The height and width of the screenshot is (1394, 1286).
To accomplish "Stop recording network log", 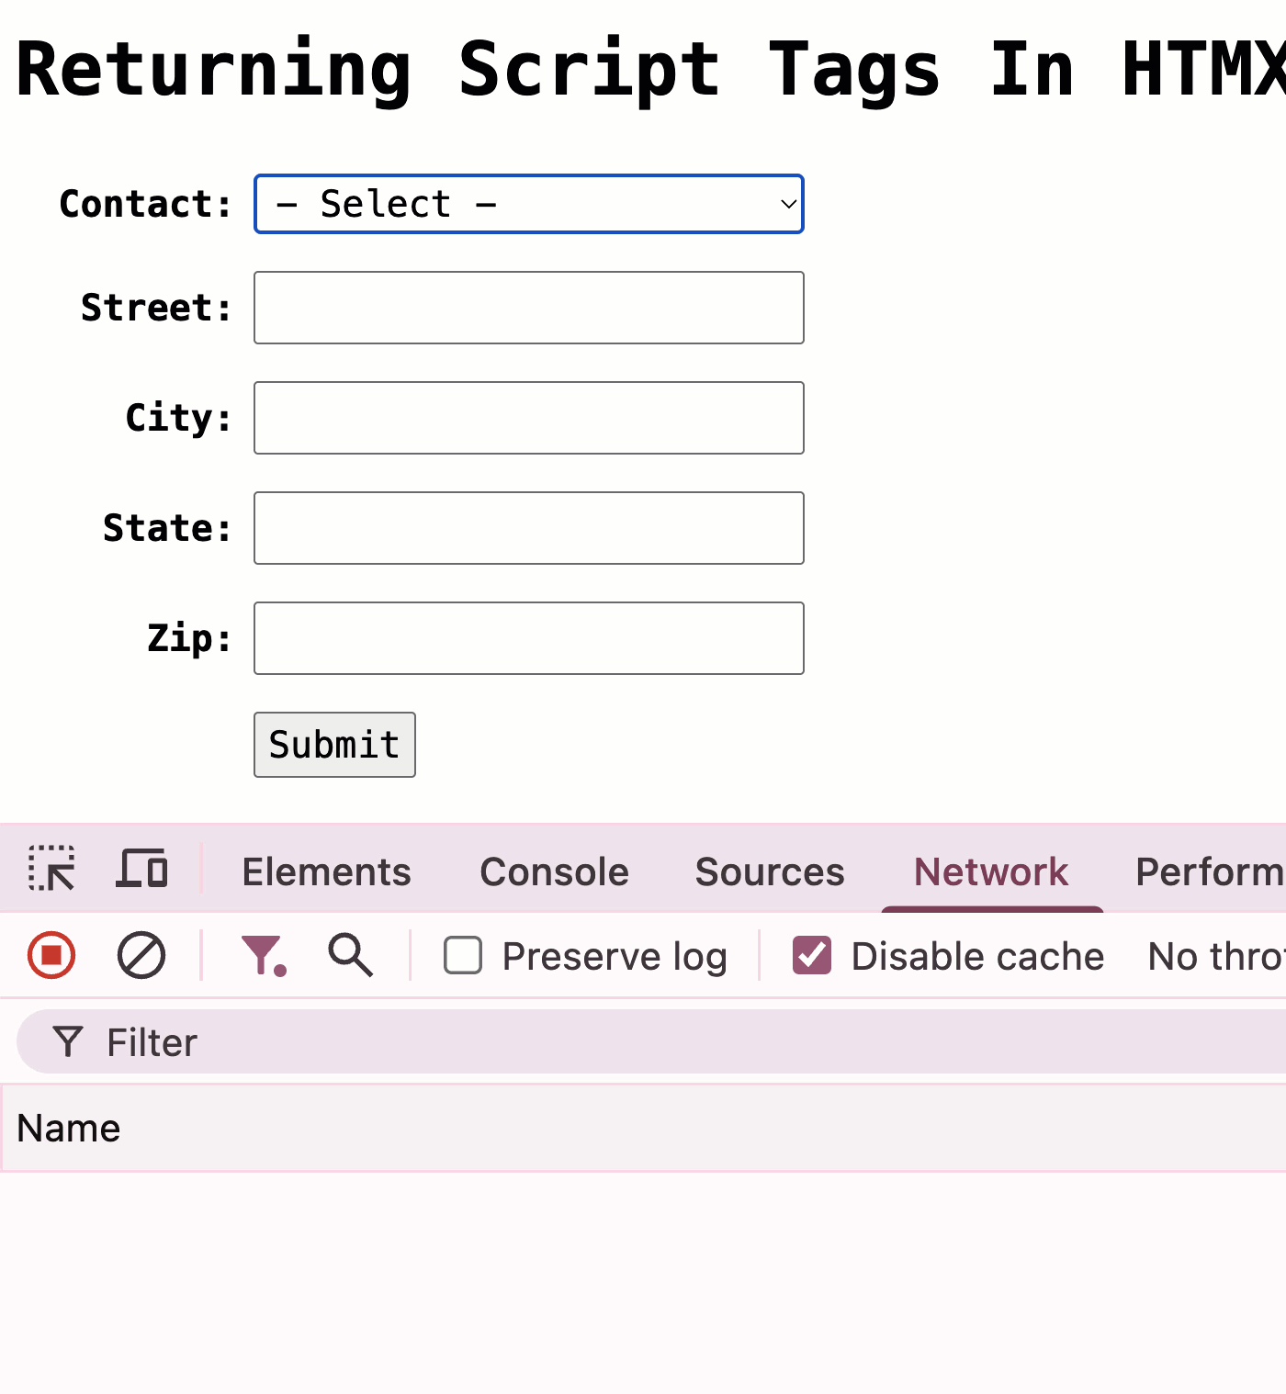I will pos(51,956).
